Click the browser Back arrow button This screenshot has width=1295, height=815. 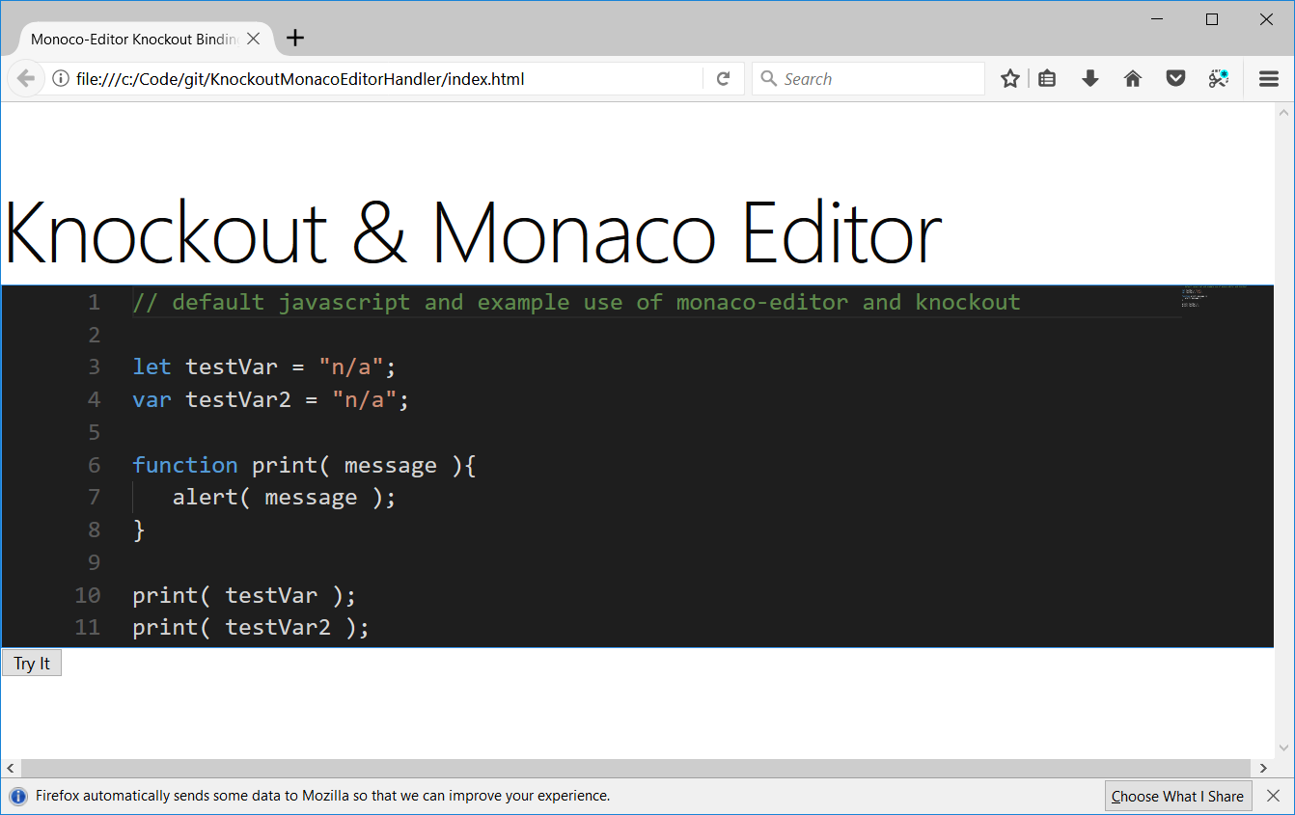pos(26,79)
